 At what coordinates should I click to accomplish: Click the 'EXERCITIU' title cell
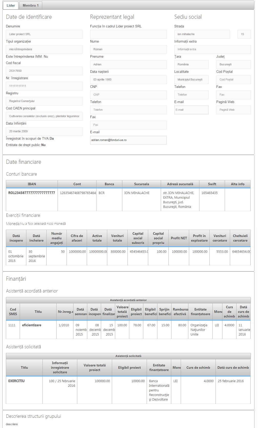pos(24,390)
